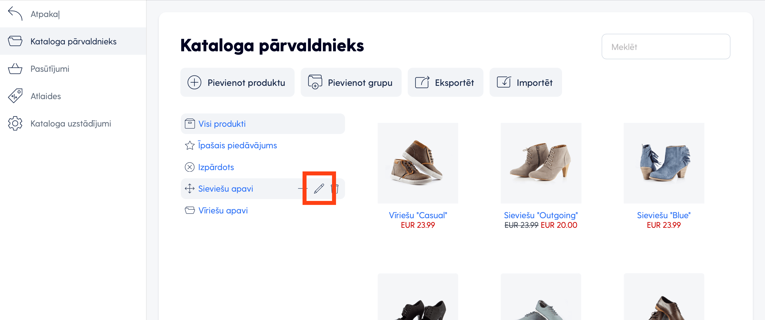Screen dimensions: 765x320
Task: Open the Vīriešu "Casual" shoe thumbnail
Action: pyautogui.click(x=418, y=163)
